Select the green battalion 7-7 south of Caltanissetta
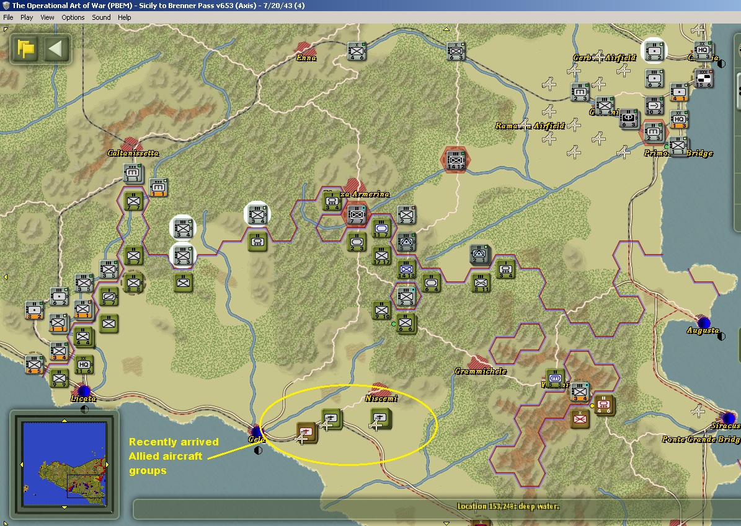Screen dimensions: 741x526 133,201
